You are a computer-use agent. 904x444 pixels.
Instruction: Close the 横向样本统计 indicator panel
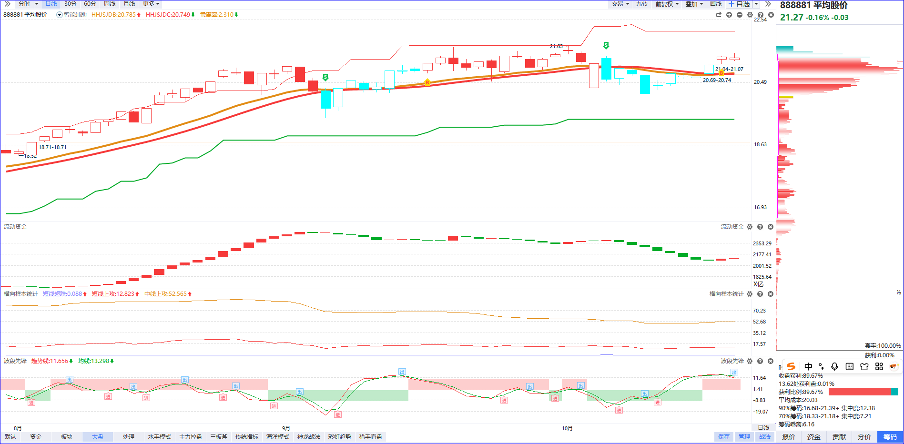771,294
